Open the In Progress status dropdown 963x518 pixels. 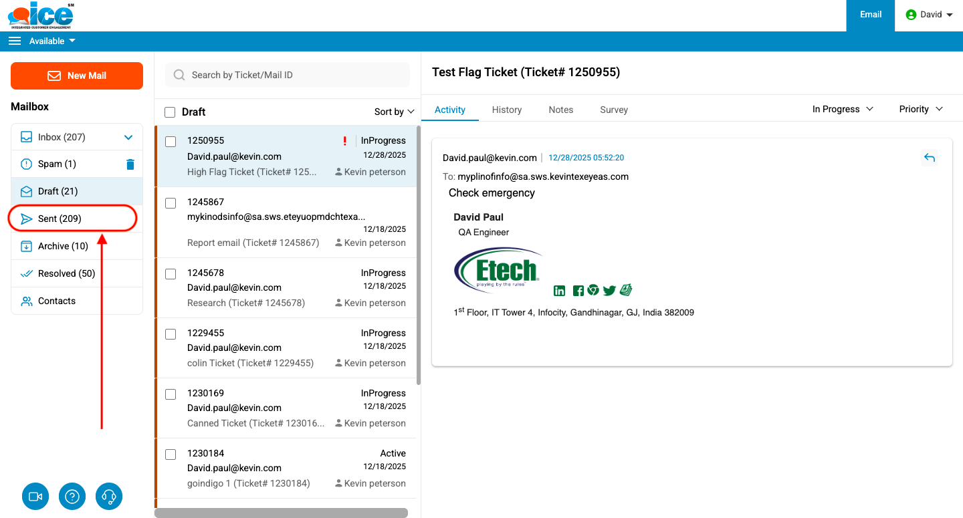click(x=843, y=109)
